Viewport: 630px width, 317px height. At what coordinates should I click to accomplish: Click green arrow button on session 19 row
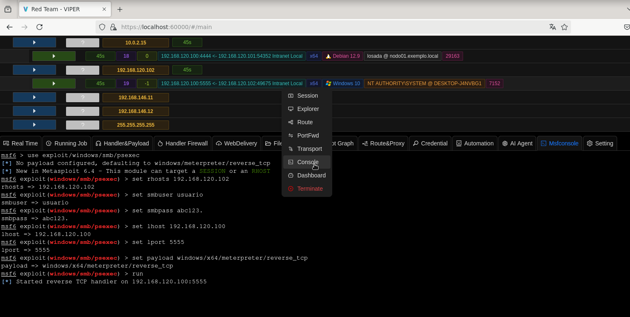(x=54, y=84)
